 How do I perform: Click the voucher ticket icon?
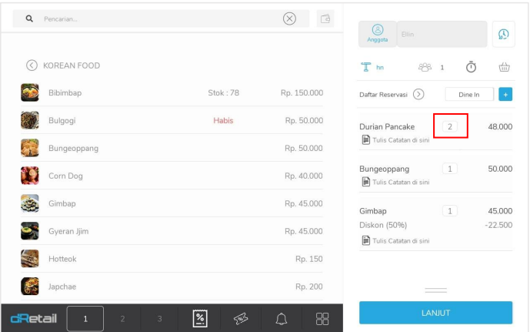pos(240,318)
